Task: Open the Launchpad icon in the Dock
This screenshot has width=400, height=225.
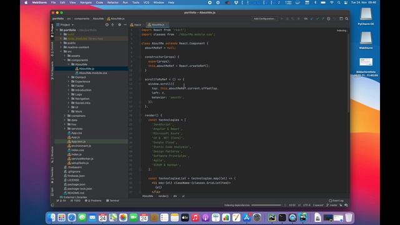Action: (61, 217)
